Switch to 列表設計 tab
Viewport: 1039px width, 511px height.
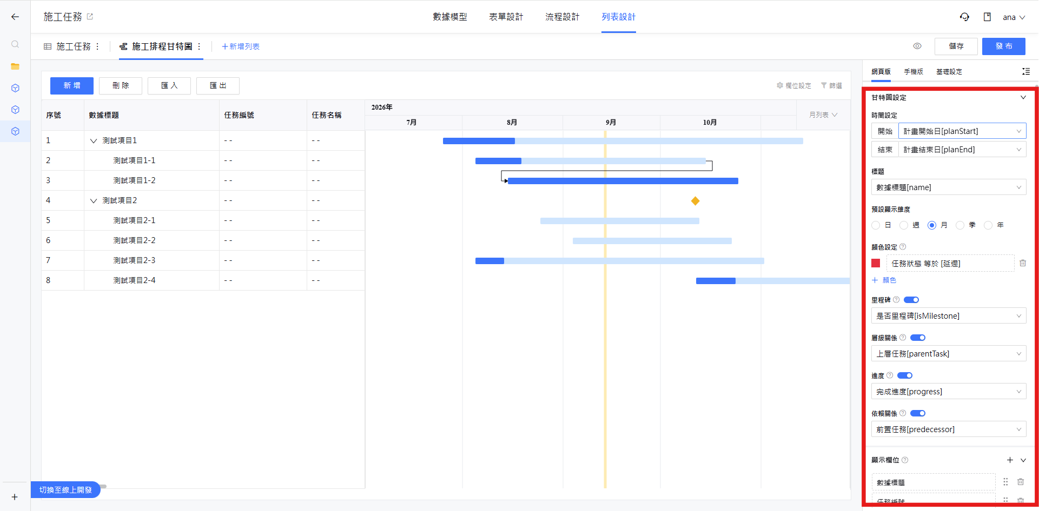(619, 17)
